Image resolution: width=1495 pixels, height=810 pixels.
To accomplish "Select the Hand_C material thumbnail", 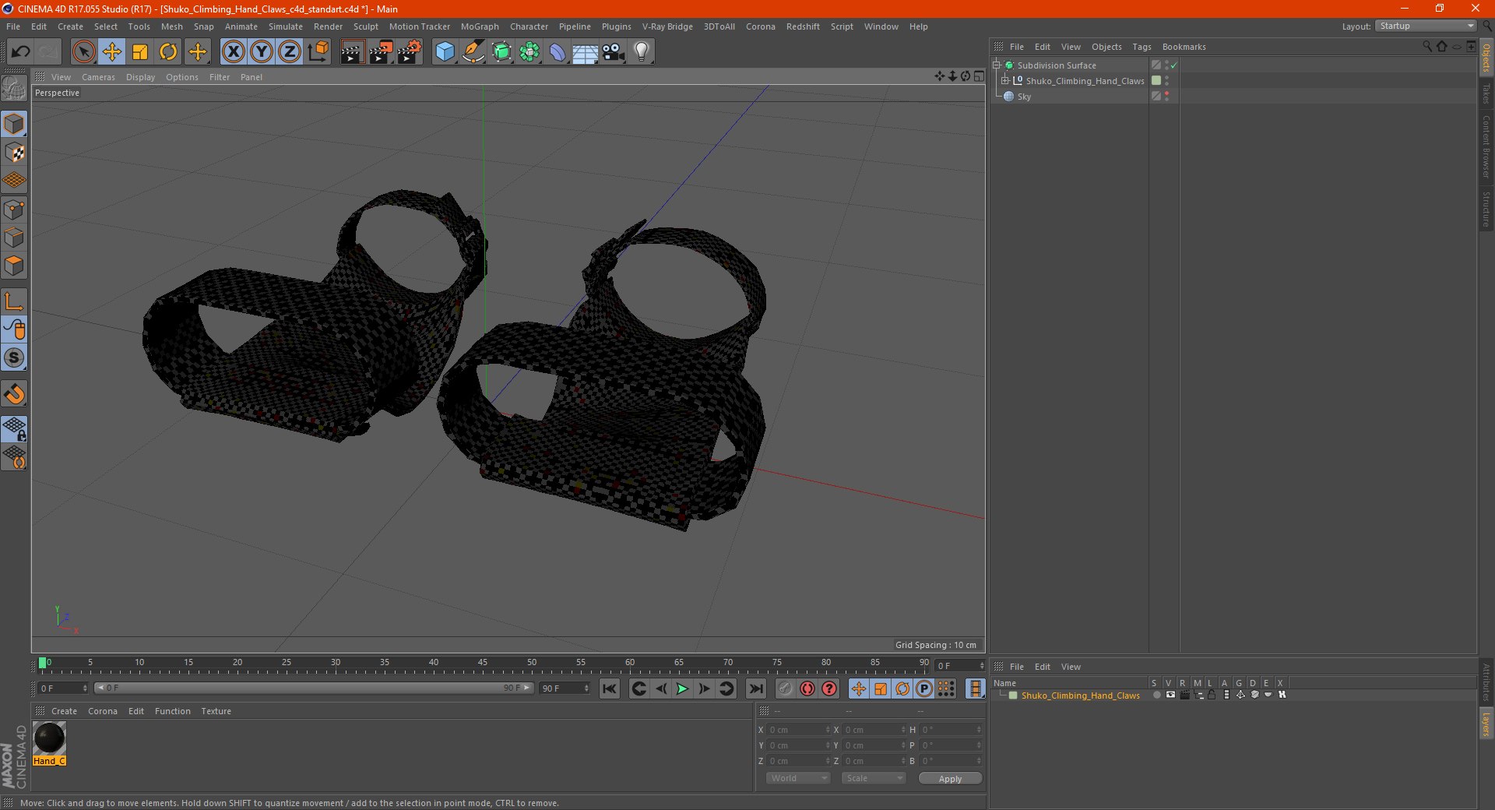I will (50, 738).
